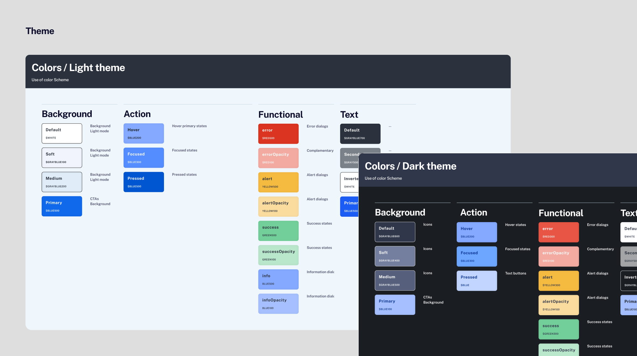Select the success GREEN500 swatch
The width and height of the screenshot is (637, 356).
(278, 231)
